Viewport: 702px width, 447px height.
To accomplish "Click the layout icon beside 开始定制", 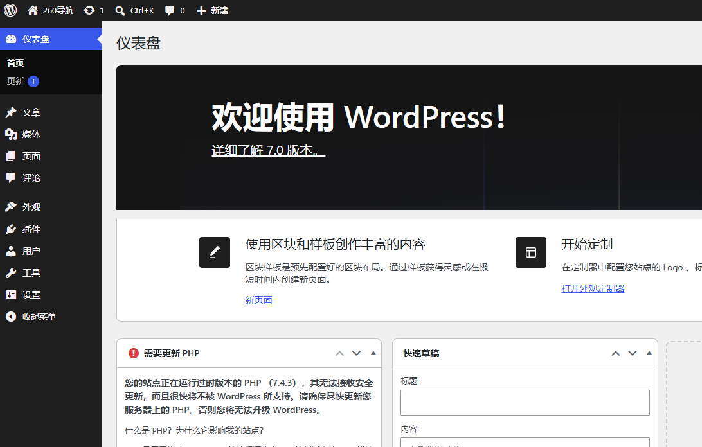I will tap(530, 252).
